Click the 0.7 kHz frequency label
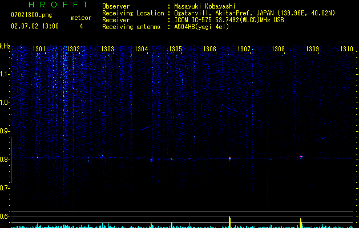 5,188
